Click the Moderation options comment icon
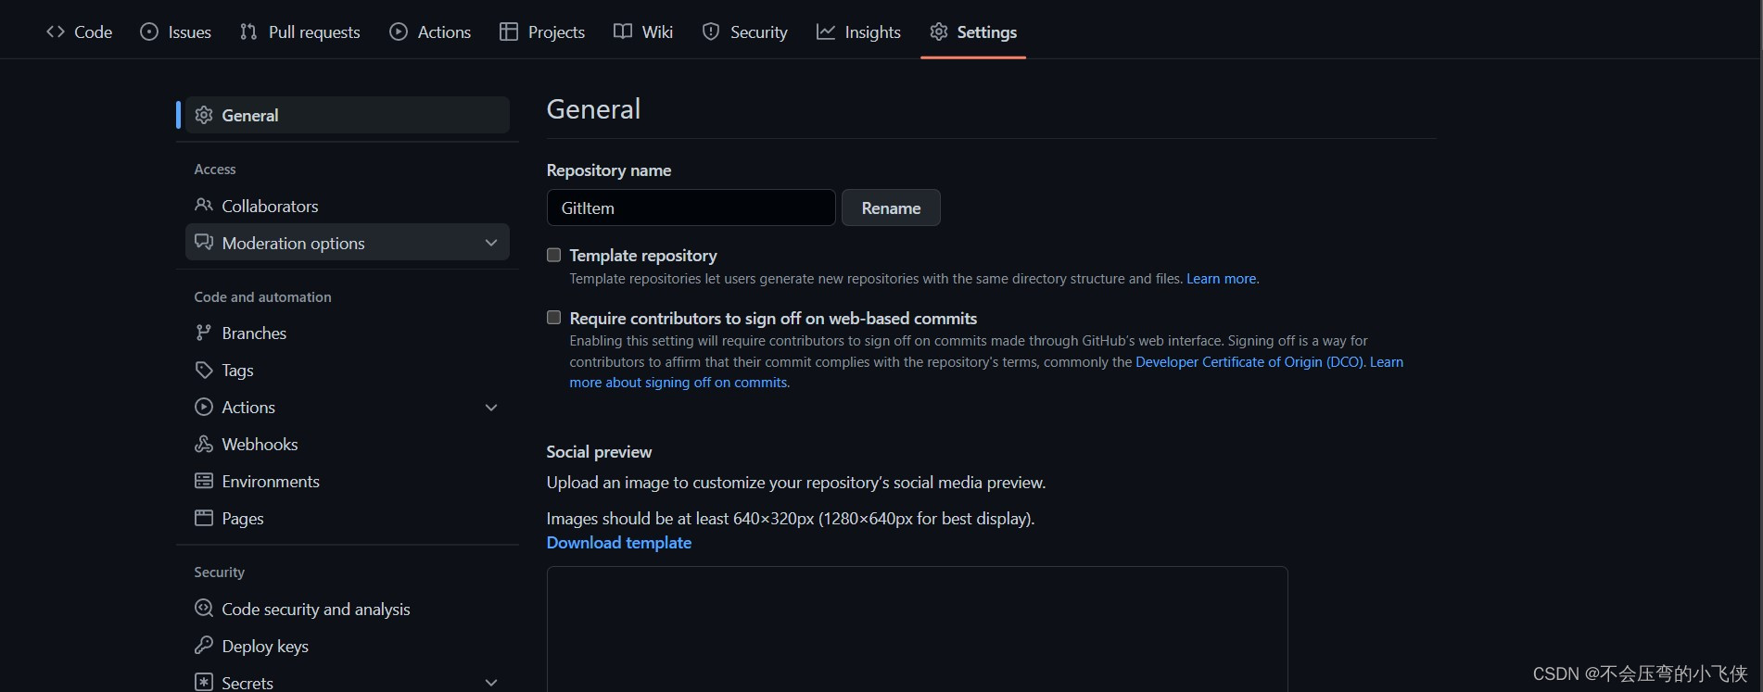Screen dimensions: 1763x692 pos(204,242)
